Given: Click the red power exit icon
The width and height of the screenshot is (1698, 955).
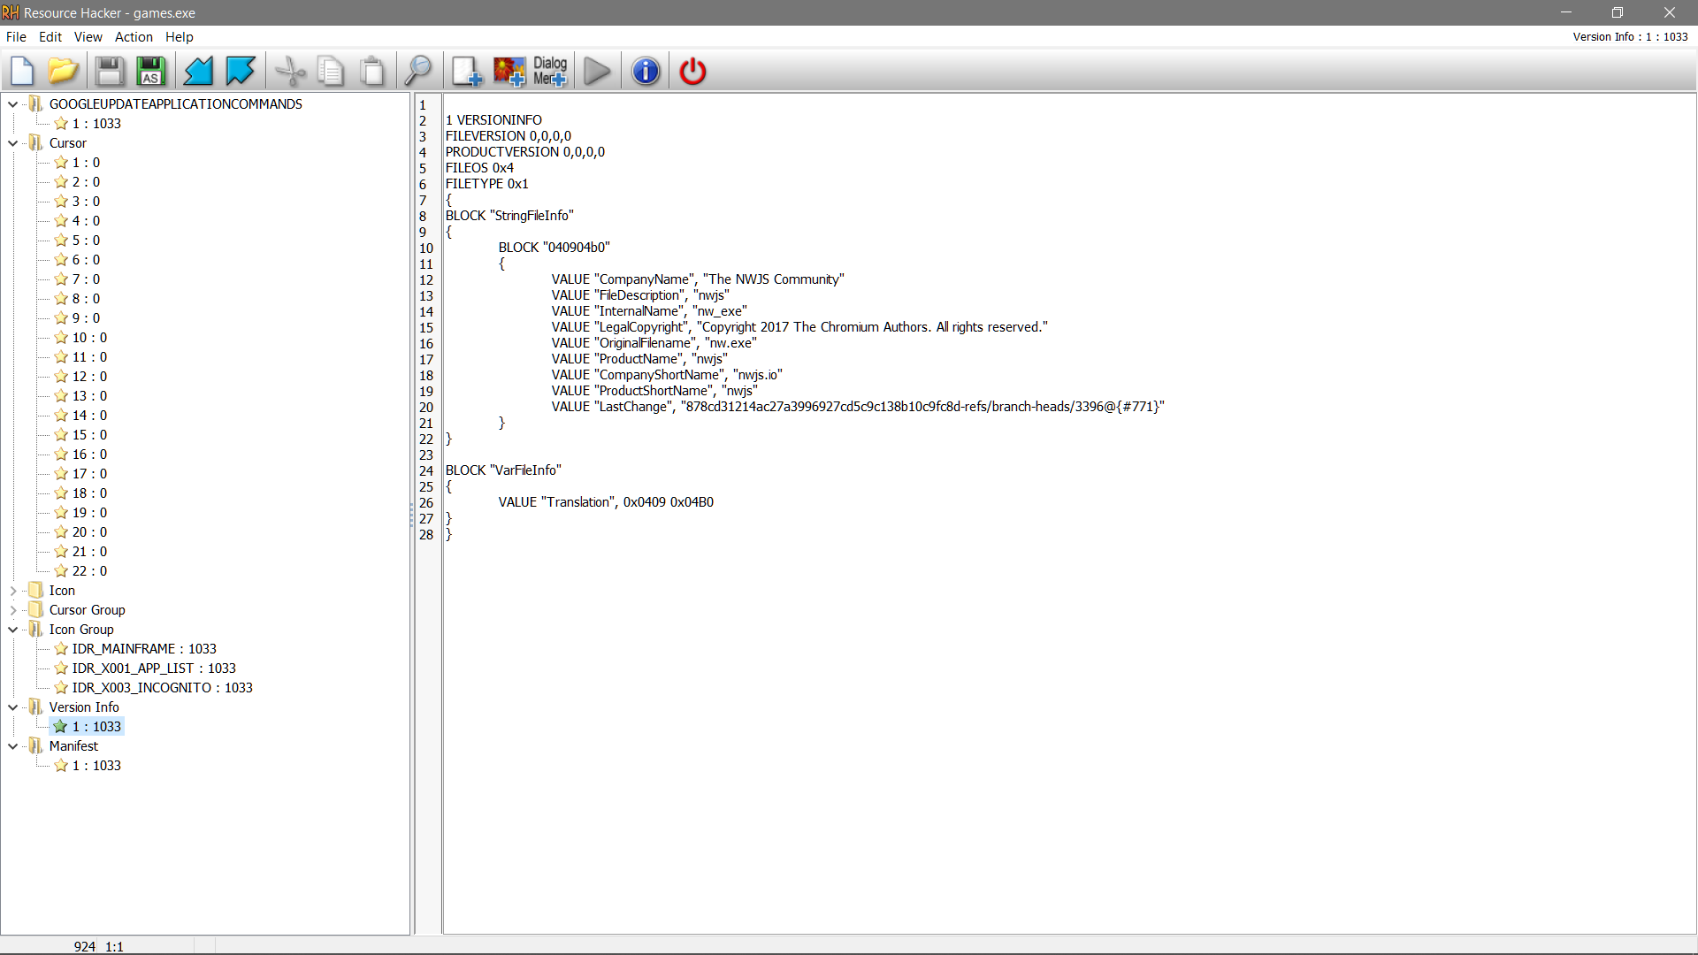Looking at the screenshot, I should [692, 72].
